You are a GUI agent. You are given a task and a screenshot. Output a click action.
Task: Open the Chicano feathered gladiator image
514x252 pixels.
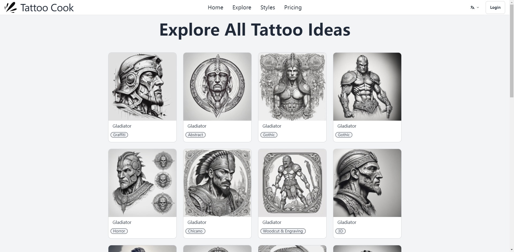217,183
